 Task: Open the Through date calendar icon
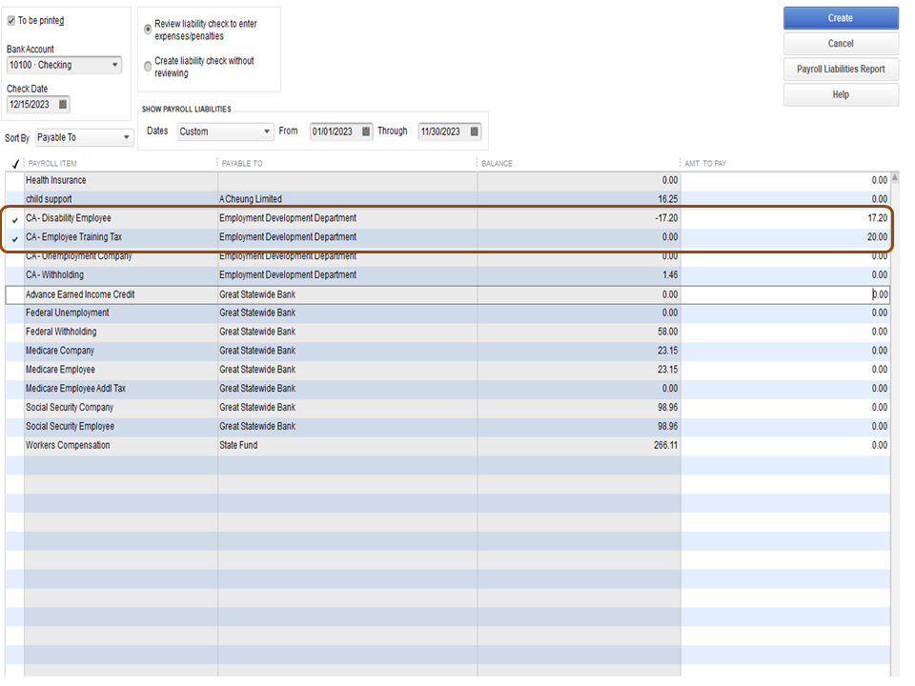[x=474, y=131]
